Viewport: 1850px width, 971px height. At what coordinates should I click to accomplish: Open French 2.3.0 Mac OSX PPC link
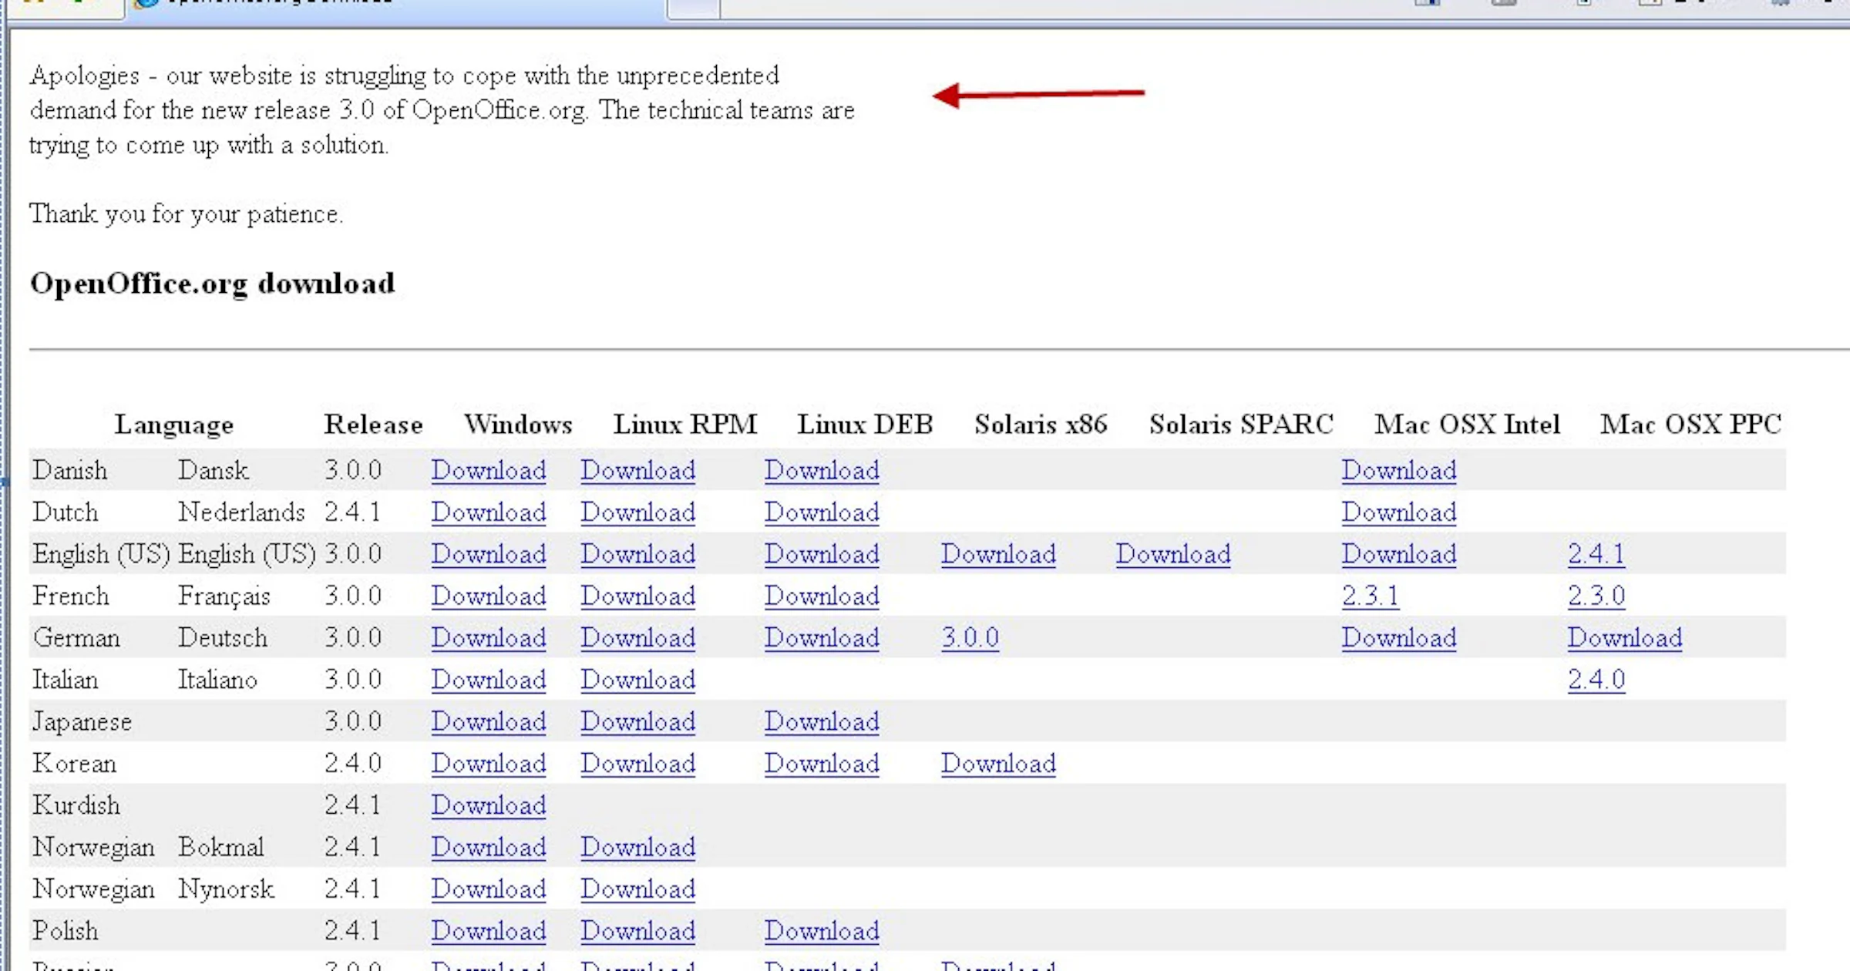coord(1596,596)
